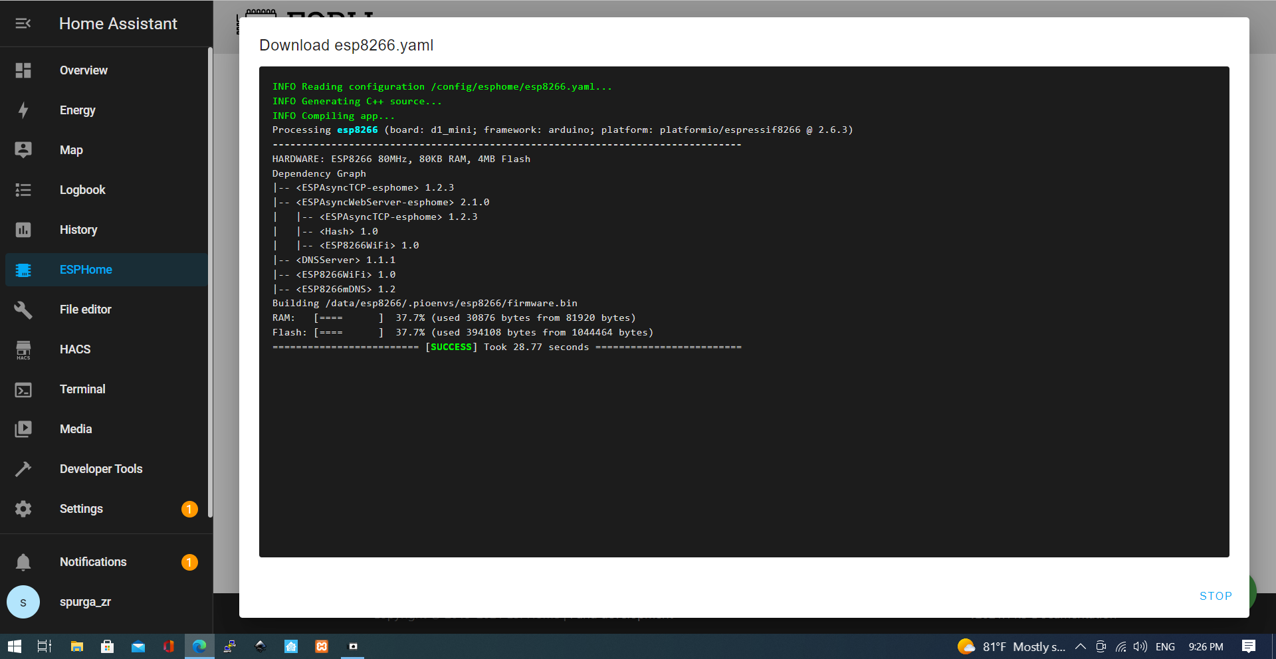Click the DNSServer 1.1.1 dependency line

tap(334, 260)
